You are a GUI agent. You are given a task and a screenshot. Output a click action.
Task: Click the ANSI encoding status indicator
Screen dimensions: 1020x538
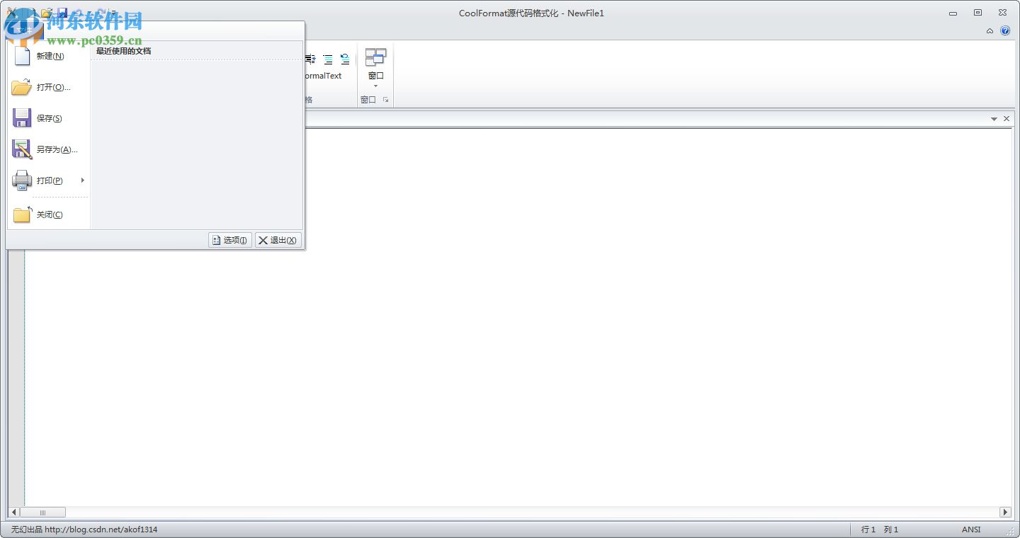[971, 530]
